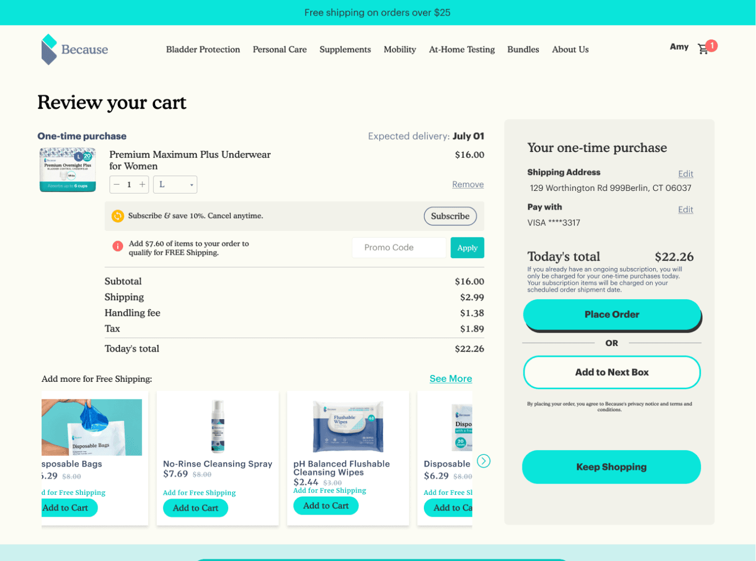Open Supplements menu
Image resolution: width=756 pixels, height=561 pixels.
[345, 50]
